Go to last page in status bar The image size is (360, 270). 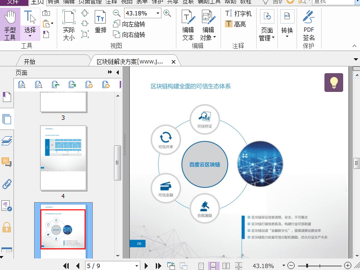[x=159, y=266]
